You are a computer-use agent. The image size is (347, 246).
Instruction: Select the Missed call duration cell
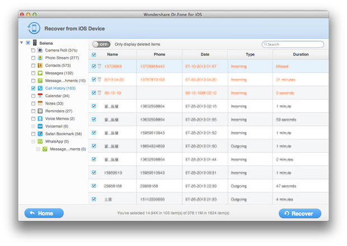tap(301, 66)
